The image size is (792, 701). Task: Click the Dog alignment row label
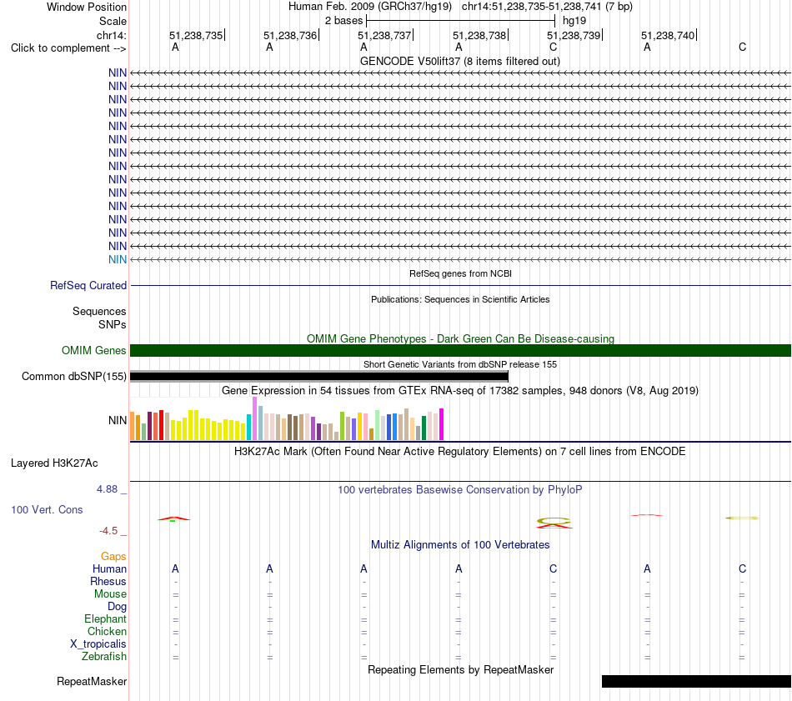pyautogui.click(x=117, y=607)
